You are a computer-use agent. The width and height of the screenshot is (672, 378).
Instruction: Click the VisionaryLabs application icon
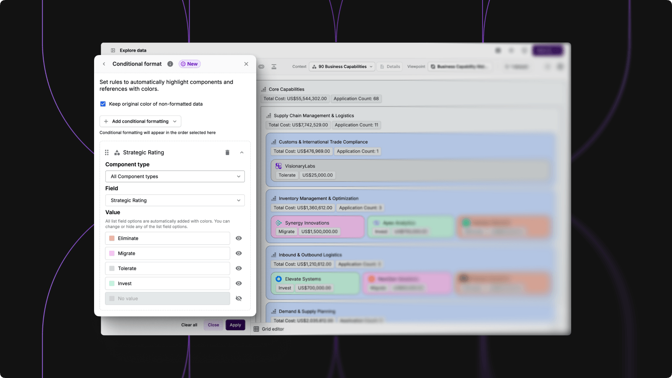click(278, 166)
